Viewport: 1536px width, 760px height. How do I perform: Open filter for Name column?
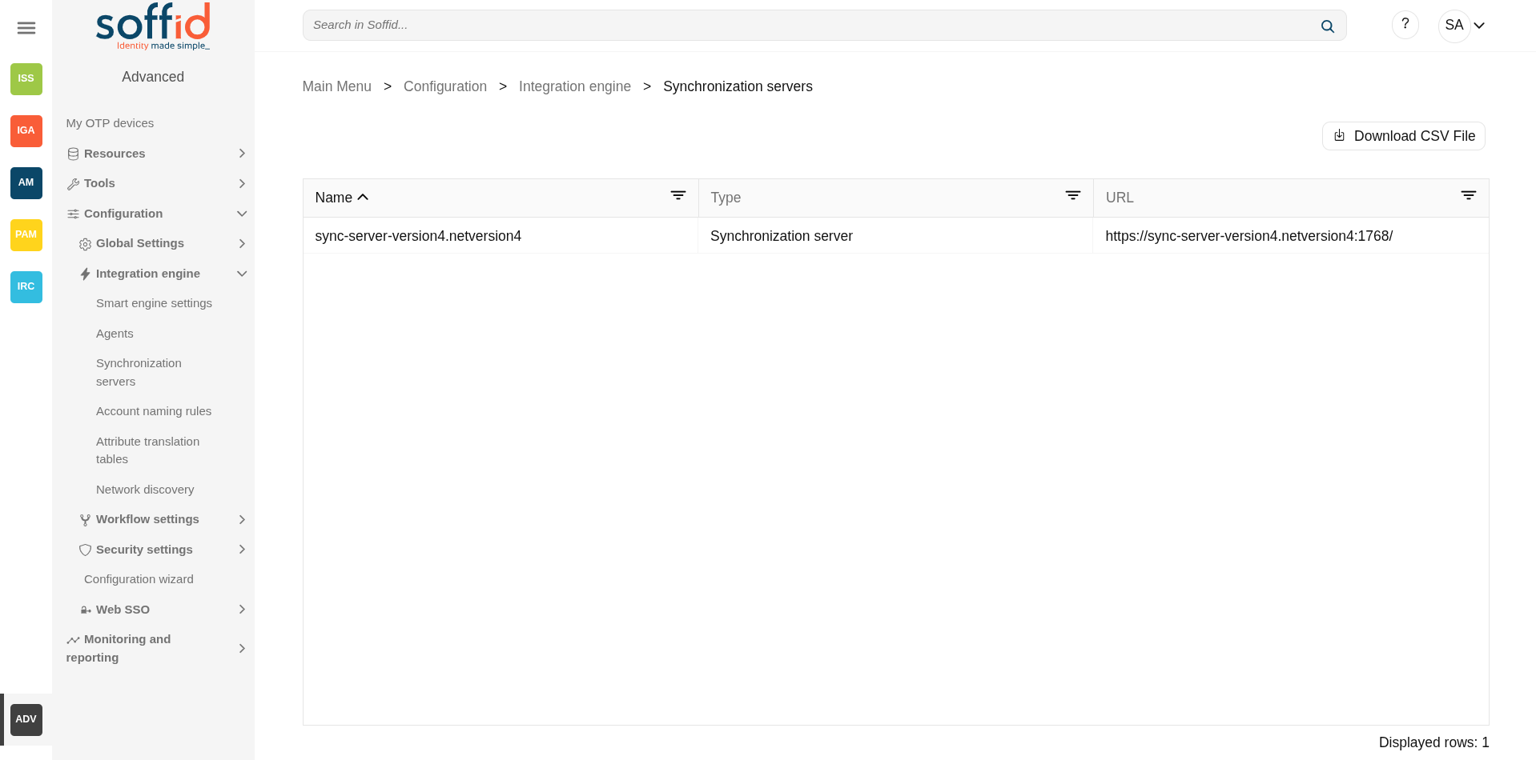pos(678,196)
